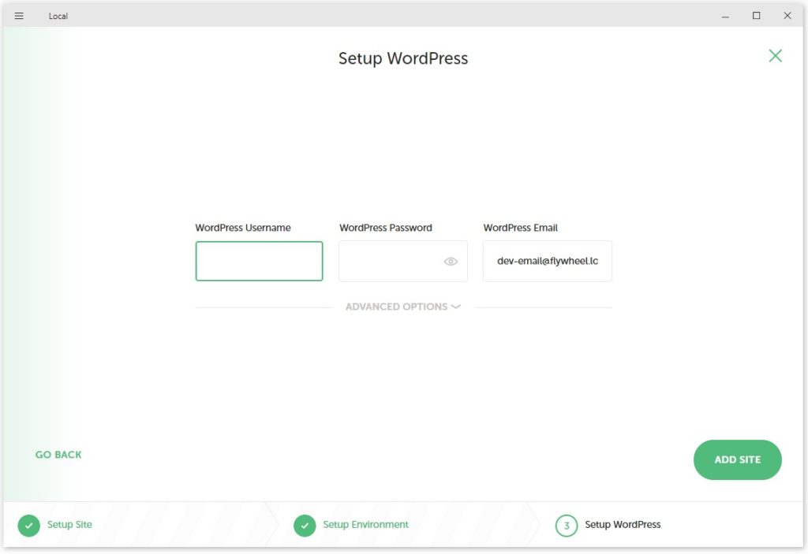Switch to the Setup Site step label
The height and width of the screenshot is (554, 808).
(x=69, y=525)
